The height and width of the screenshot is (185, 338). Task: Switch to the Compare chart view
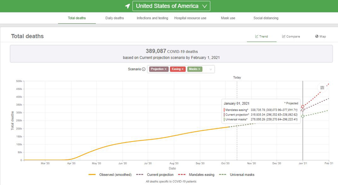(x=291, y=36)
